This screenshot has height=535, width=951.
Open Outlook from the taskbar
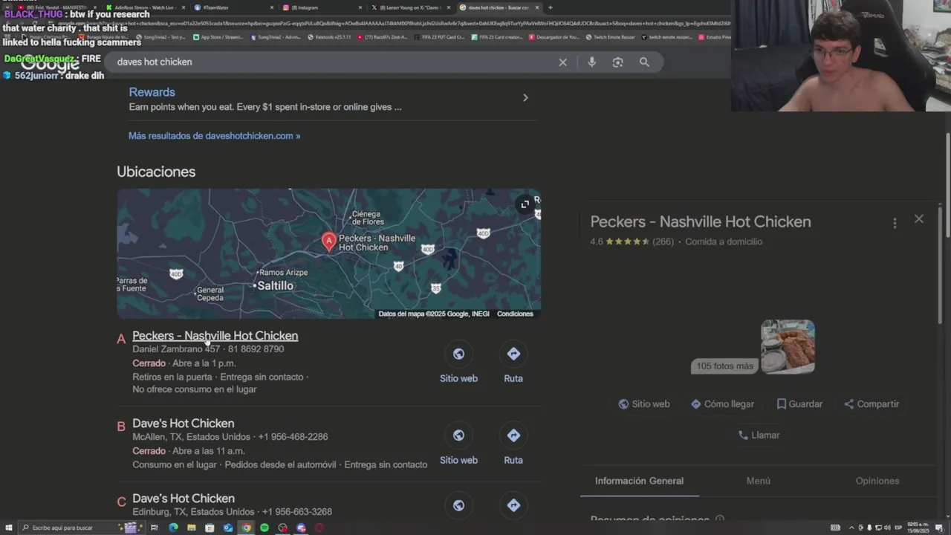point(228,528)
